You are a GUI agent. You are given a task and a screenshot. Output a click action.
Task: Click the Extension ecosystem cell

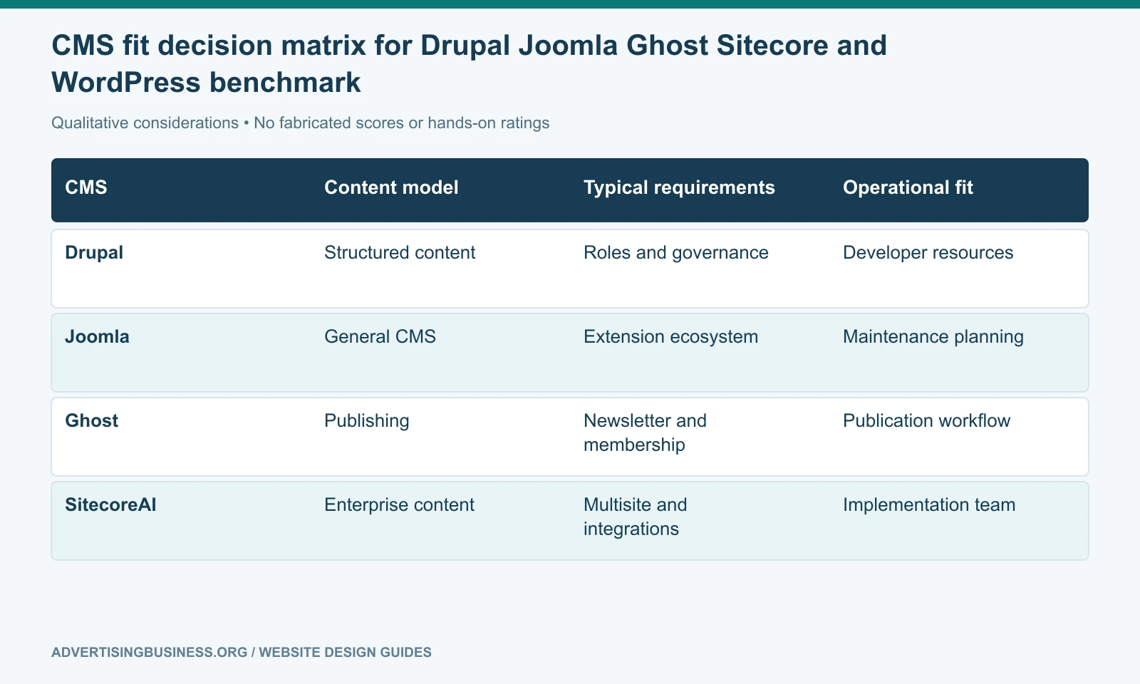(670, 337)
